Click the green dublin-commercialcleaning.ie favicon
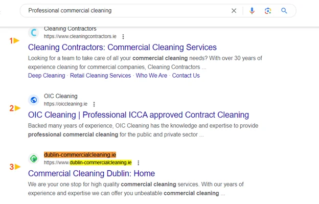Viewport: 319px width, 204px height. (x=34, y=158)
